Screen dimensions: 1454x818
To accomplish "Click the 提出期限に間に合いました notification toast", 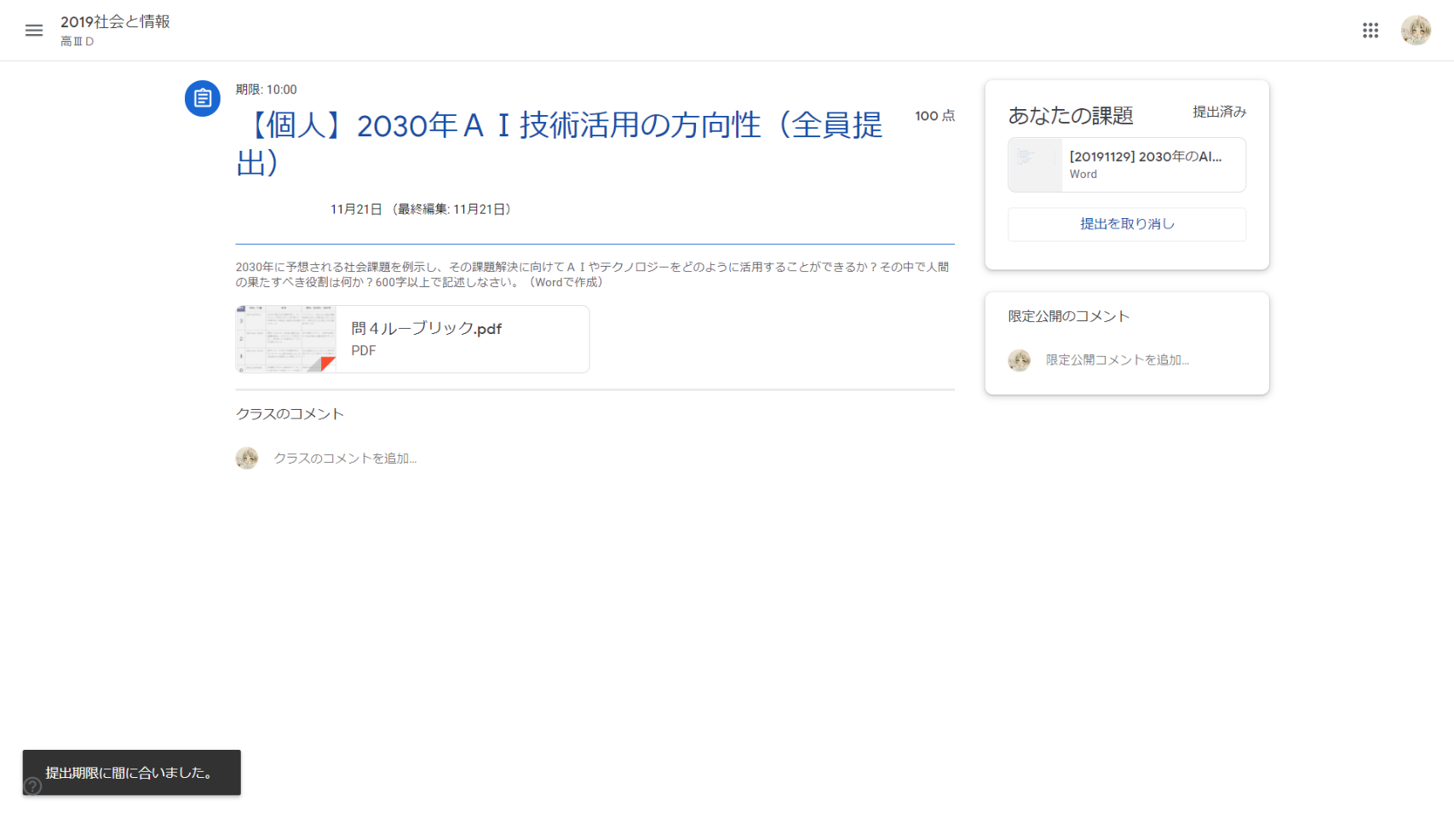I will tap(131, 773).
